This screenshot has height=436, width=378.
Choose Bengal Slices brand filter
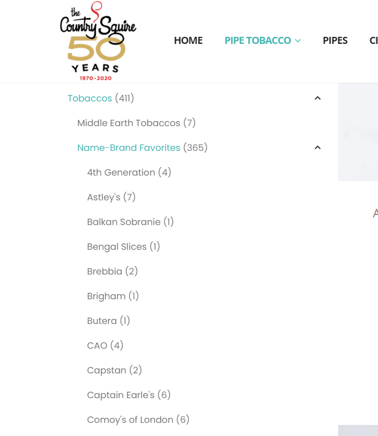click(x=117, y=247)
